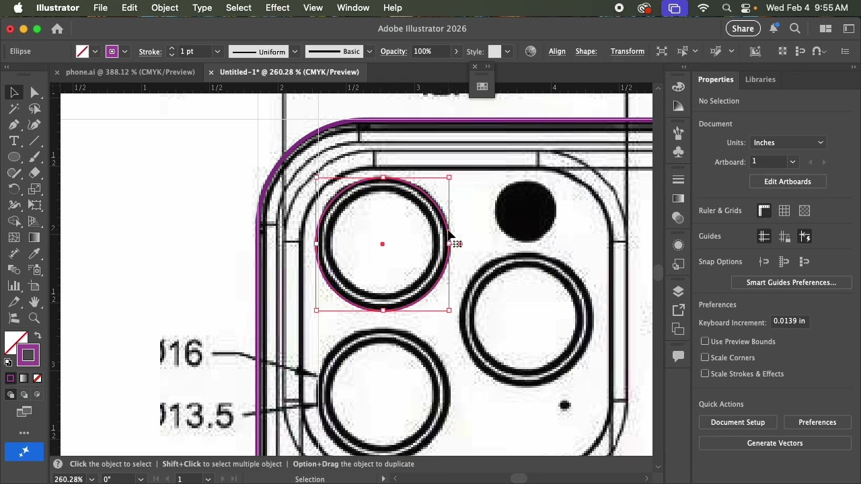Toggle the grid display icon
The width and height of the screenshot is (861, 484).
point(784,211)
